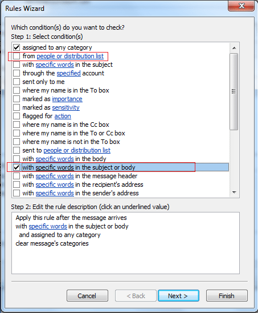Close the Rules Wizard window

point(241,6)
